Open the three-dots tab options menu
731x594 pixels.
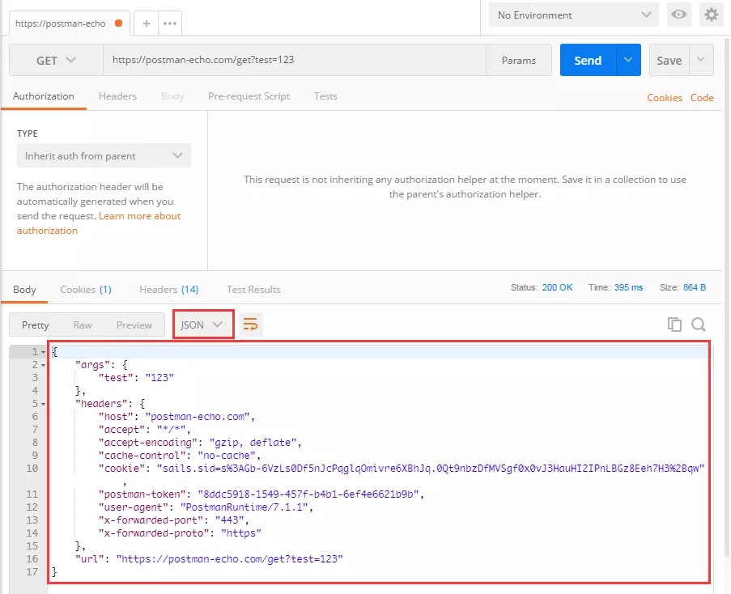click(x=170, y=23)
